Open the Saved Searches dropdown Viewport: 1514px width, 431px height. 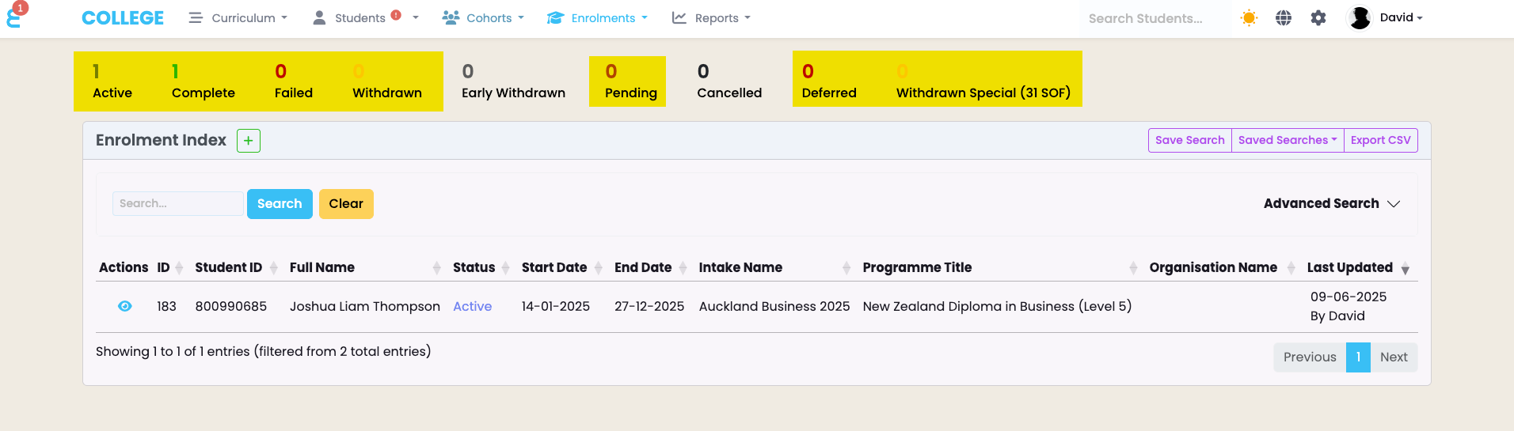[x=1288, y=140]
